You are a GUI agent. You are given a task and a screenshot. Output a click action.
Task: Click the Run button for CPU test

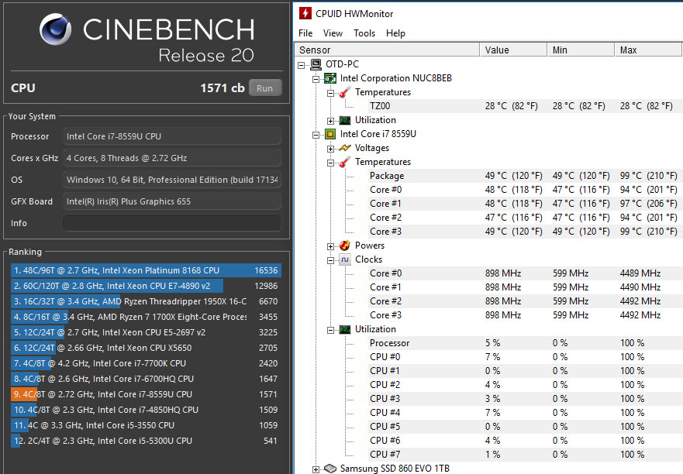coord(265,88)
